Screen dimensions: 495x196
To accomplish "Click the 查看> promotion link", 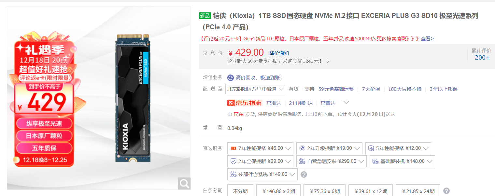I will click(x=427, y=39).
